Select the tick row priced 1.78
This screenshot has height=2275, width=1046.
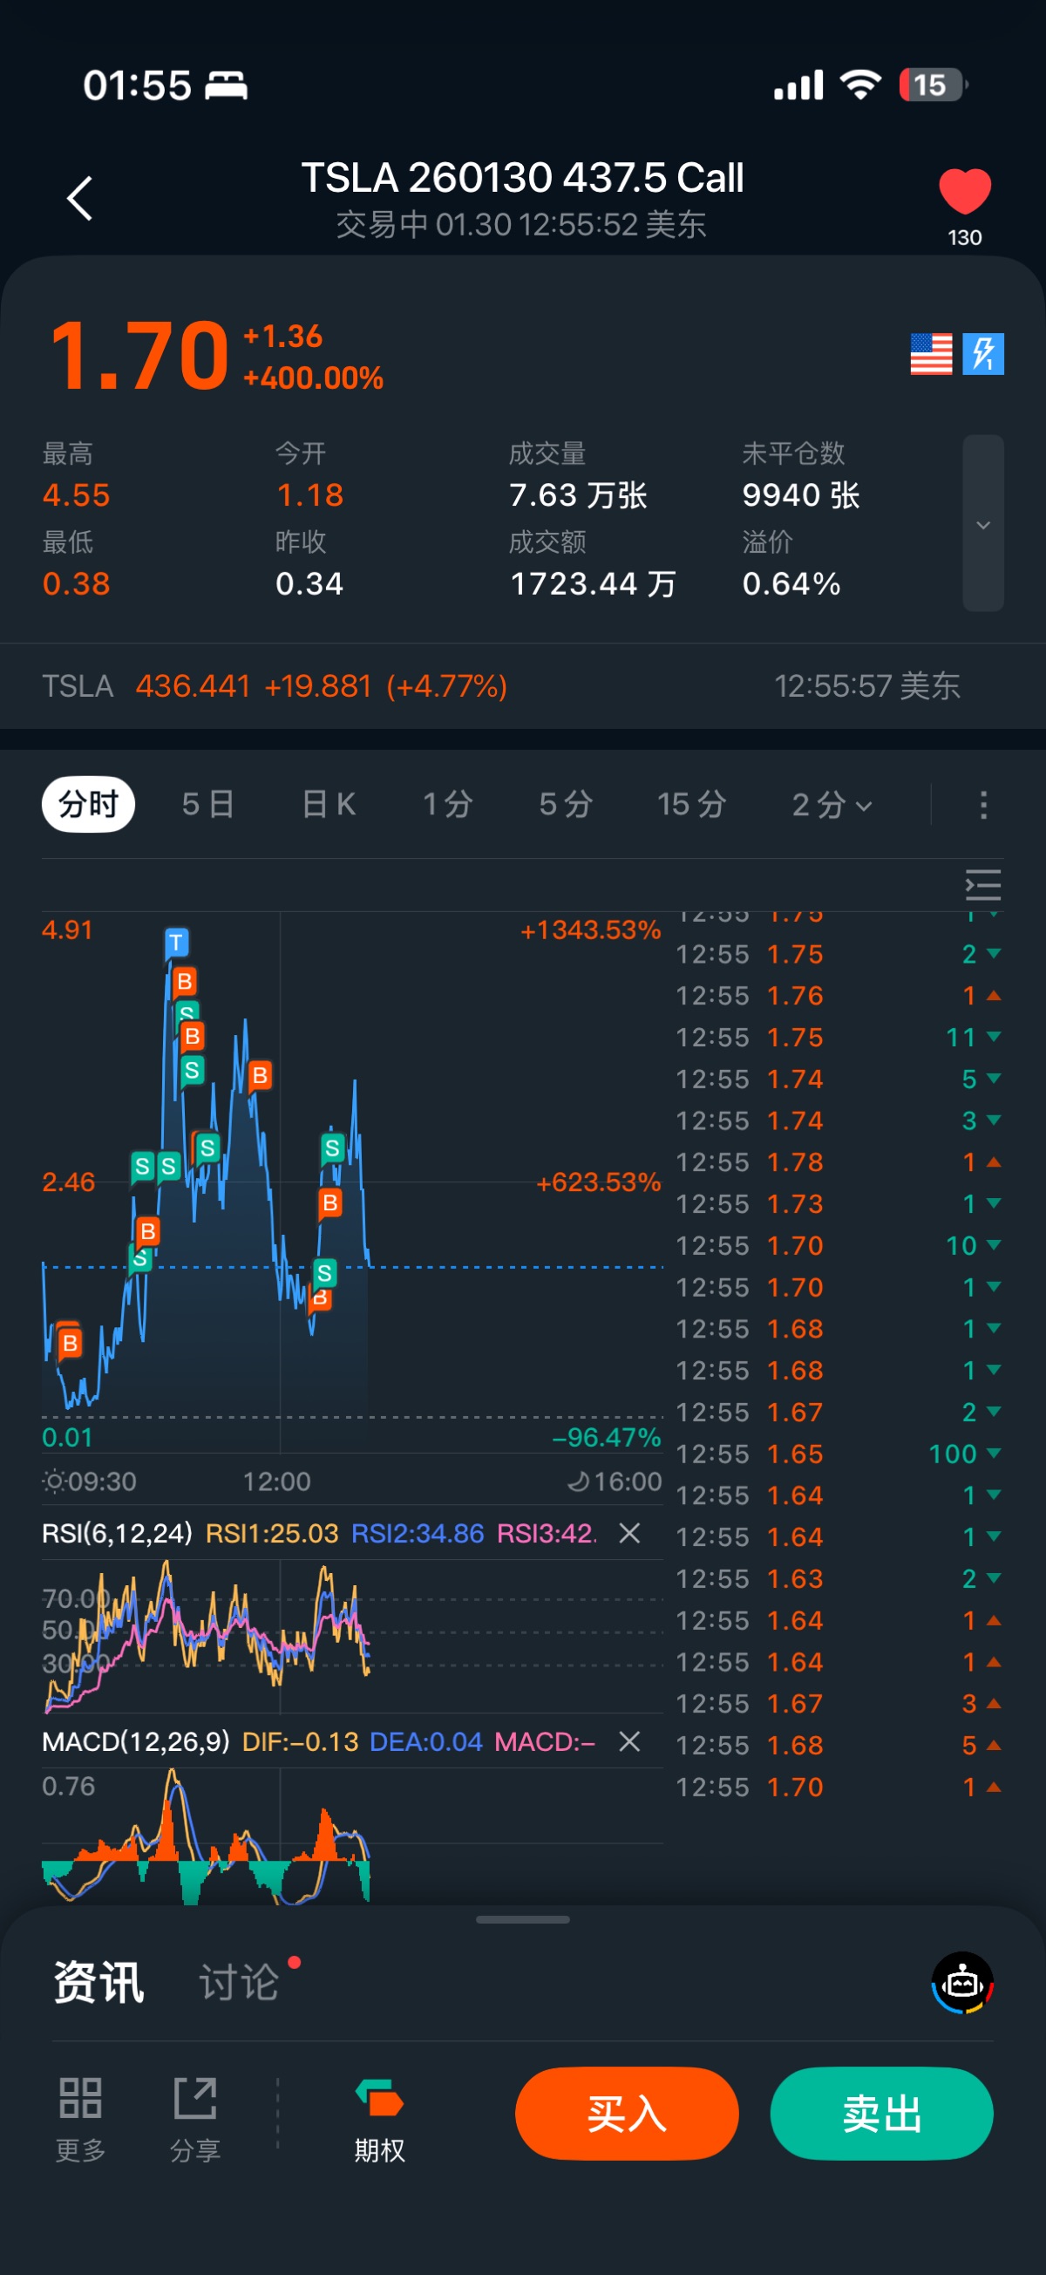point(839,1162)
